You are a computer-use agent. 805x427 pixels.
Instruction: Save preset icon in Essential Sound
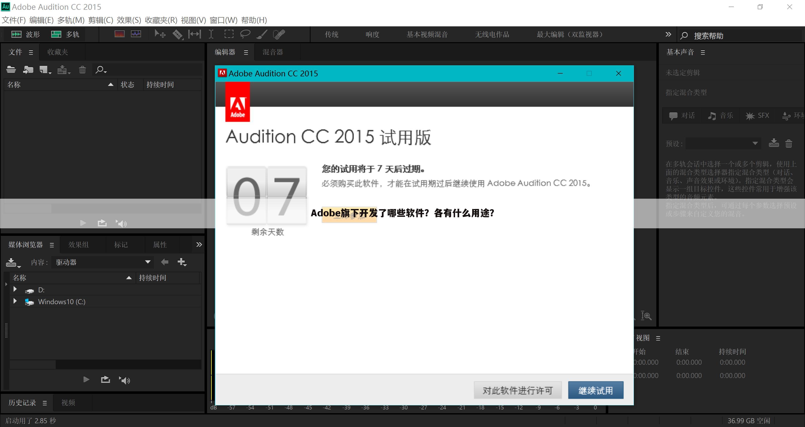tap(774, 143)
